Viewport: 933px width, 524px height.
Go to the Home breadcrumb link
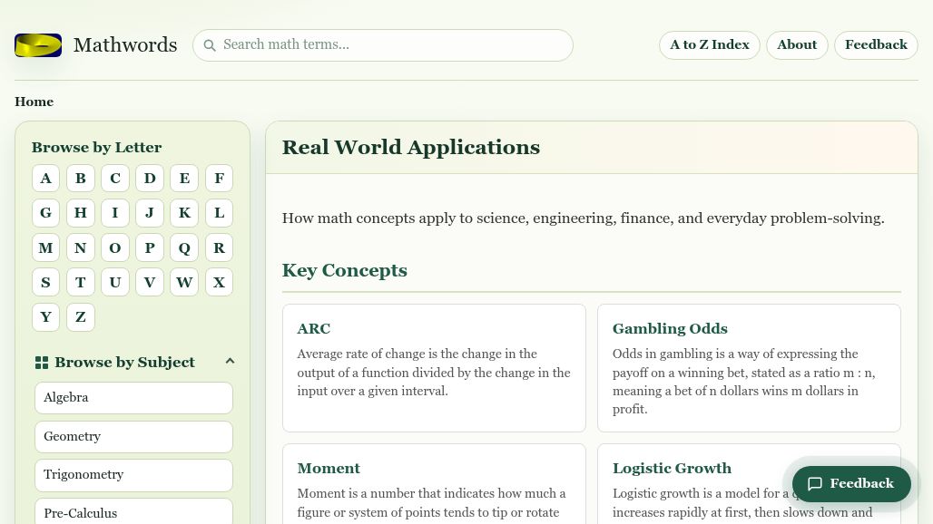click(x=34, y=102)
